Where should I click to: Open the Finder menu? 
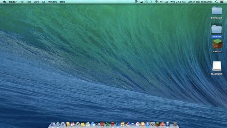[x=13, y=2]
